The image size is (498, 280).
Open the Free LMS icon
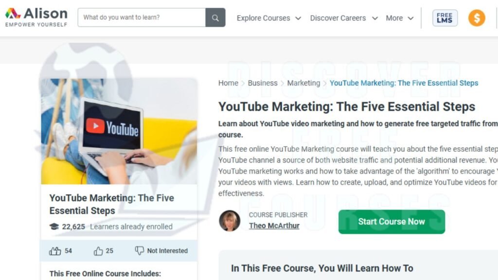coord(445,18)
